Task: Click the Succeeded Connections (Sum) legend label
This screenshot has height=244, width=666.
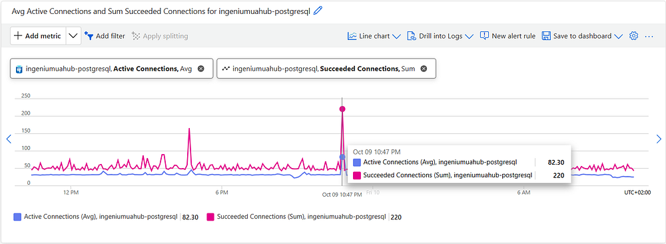Action: pyautogui.click(x=302, y=217)
